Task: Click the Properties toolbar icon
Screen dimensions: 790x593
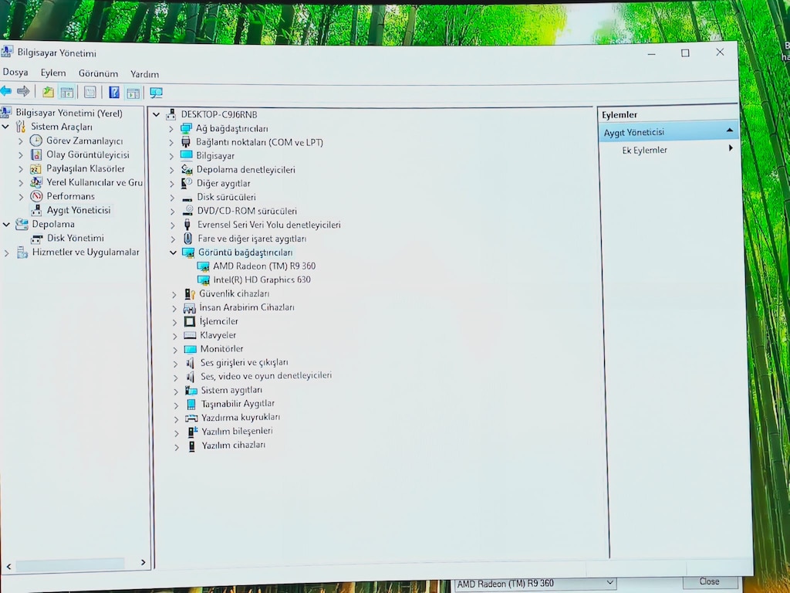Action: coord(90,93)
